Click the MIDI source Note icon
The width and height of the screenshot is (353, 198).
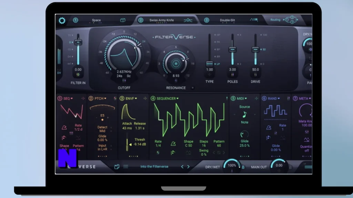(244, 115)
